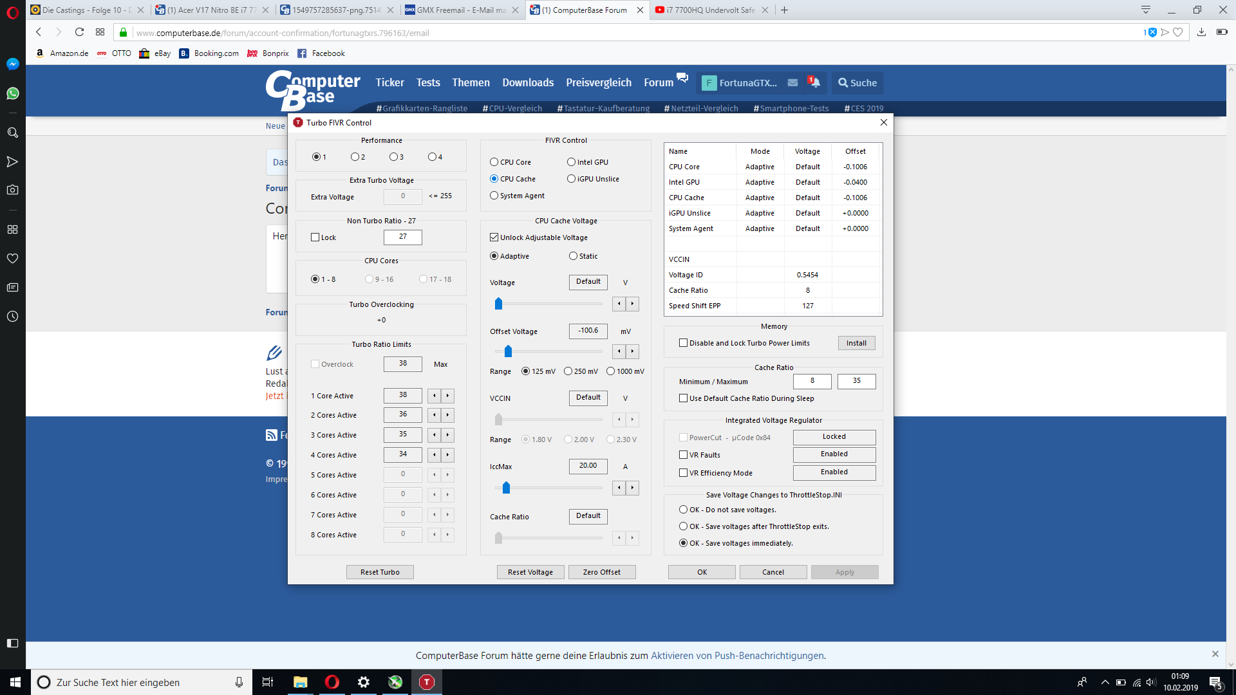
Task: Open Messenger in Opera sidebar
Action: pyautogui.click(x=12, y=64)
